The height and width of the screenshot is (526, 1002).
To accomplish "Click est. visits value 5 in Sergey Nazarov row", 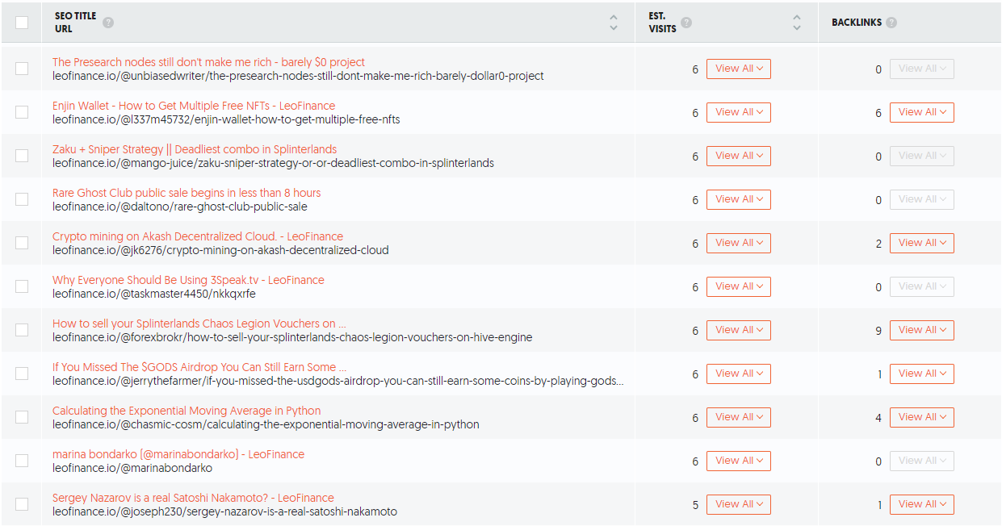I will click(x=695, y=505).
